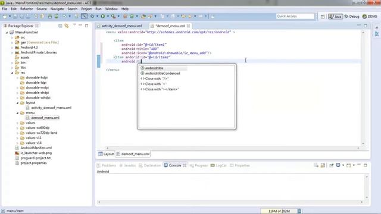Click the Save toolbar icon
This screenshot has width=381, height=214.
[x=15, y=16]
